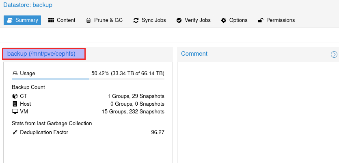
Task: Switch to the Content tab
Action: pyautogui.click(x=66, y=20)
